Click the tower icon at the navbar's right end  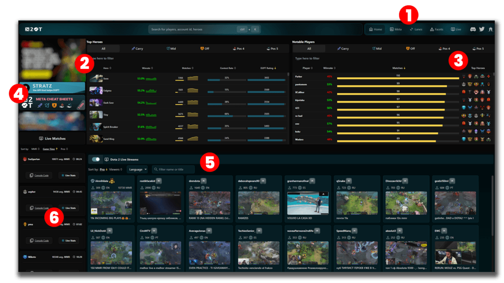[x=491, y=29]
